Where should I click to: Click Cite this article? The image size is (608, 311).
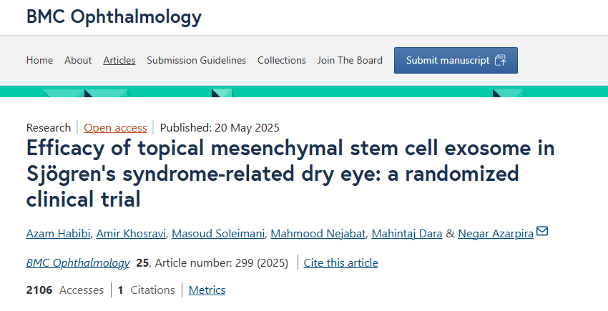click(340, 262)
